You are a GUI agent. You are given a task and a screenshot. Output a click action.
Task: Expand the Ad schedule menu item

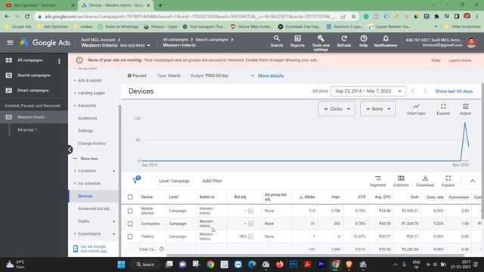(89, 184)
